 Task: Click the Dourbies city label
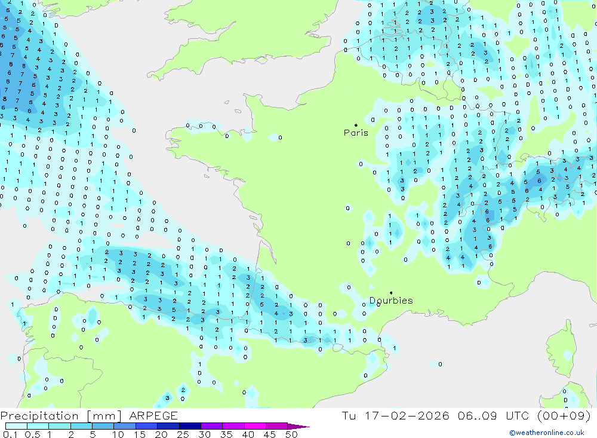pos(391,301)
